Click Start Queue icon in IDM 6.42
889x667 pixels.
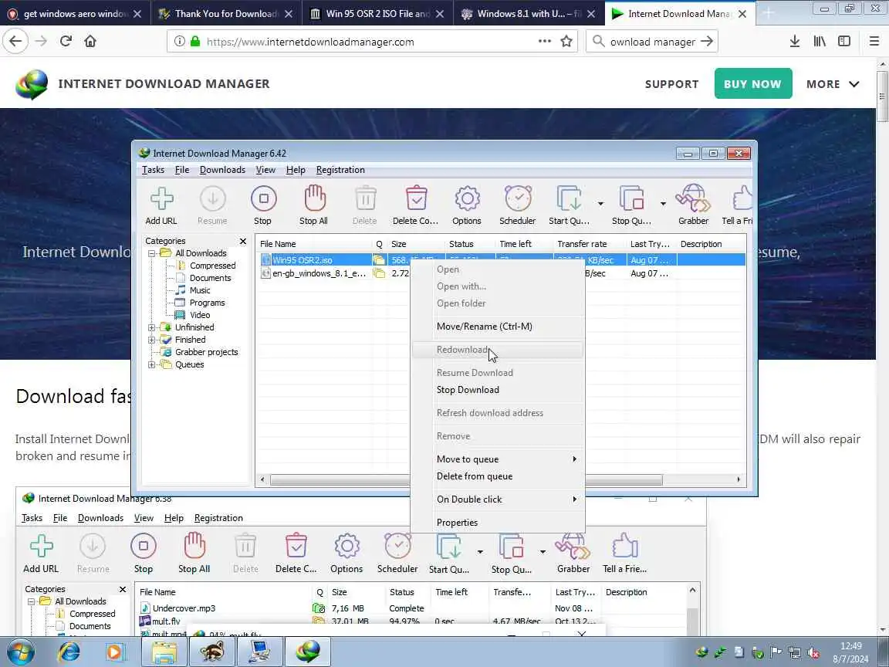(569, 199)
